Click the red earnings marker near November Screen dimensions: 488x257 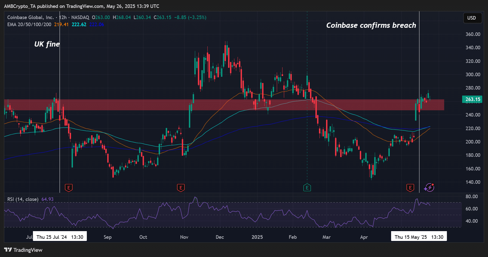(x=181, y=188)
